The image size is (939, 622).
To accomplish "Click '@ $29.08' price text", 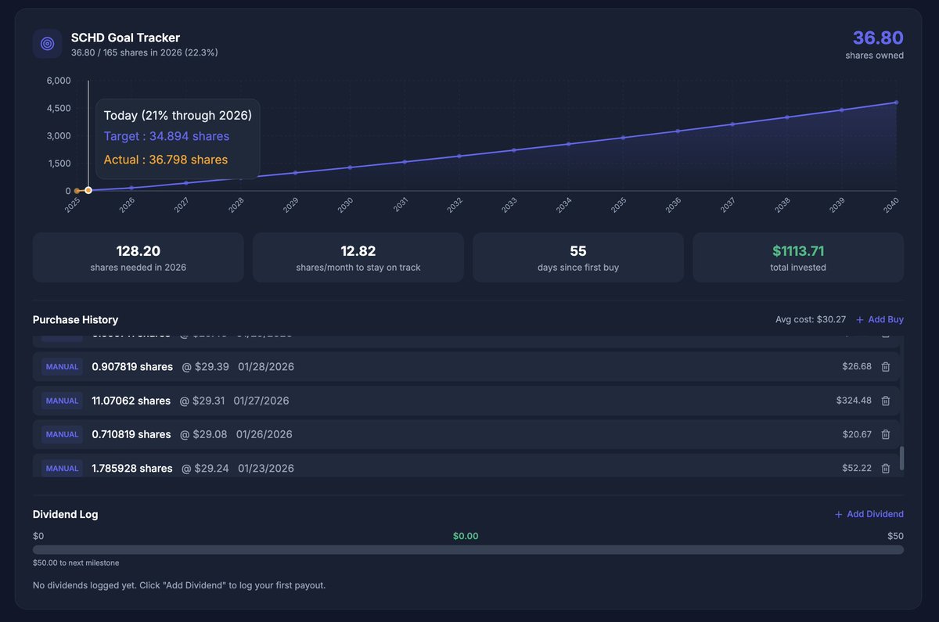I will click(x=205, y=434).
